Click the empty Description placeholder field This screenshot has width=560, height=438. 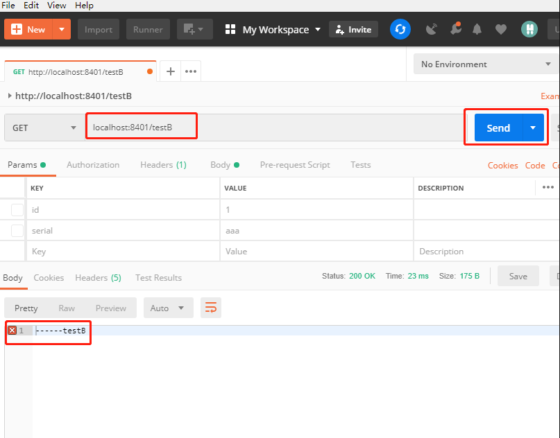pos(486,252)
